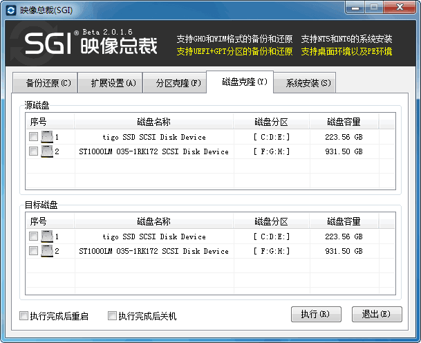The image size is (421, 343).
Task: Enable 执行完成后关机 option
Action: click(x=112, y=316)
